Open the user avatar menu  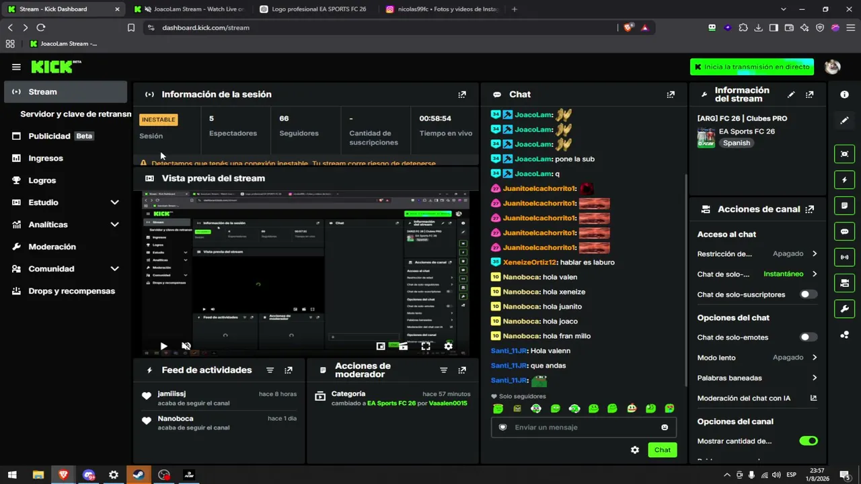833,67
